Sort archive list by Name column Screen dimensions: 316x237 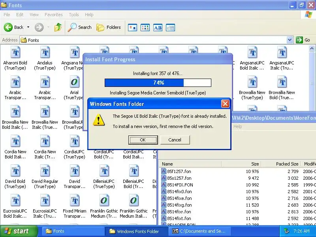tap(190, 164)
